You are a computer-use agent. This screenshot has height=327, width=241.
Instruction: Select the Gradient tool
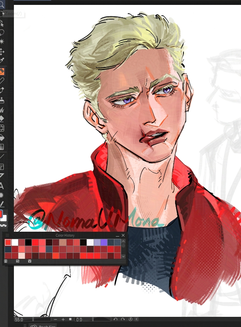[2, 147]
